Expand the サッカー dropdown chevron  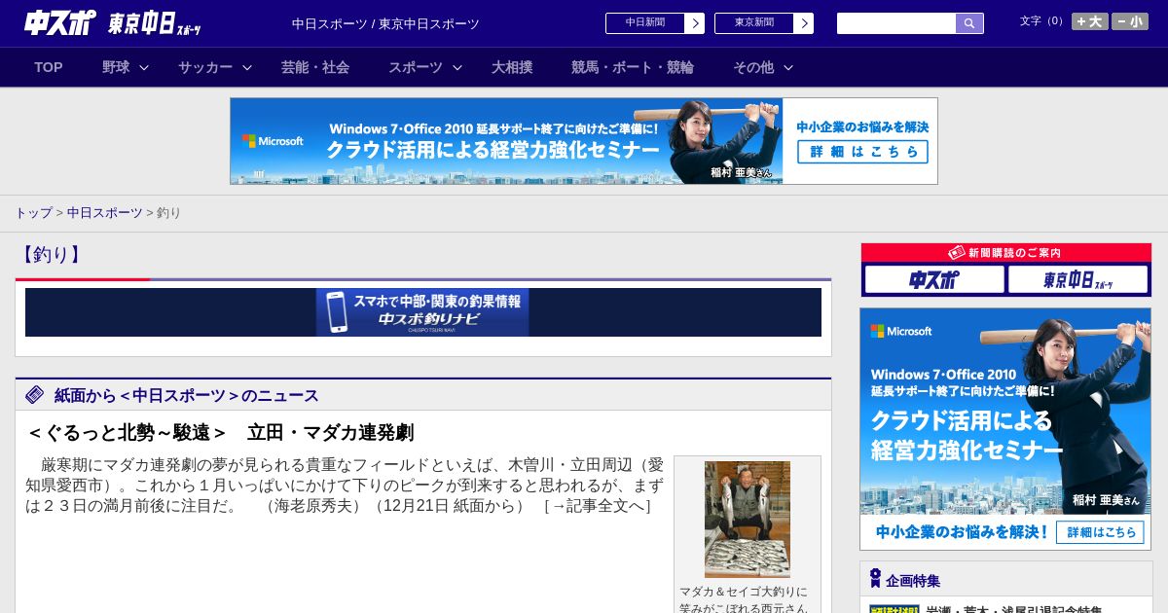[247, 67]
